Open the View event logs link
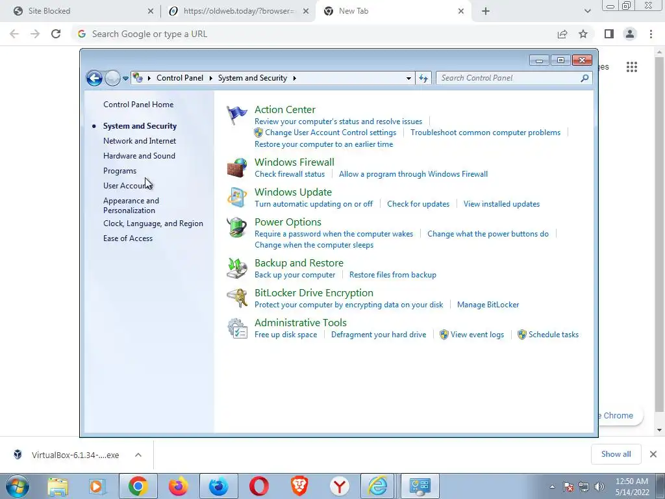 pyautogui.click(x=477, y=335)
